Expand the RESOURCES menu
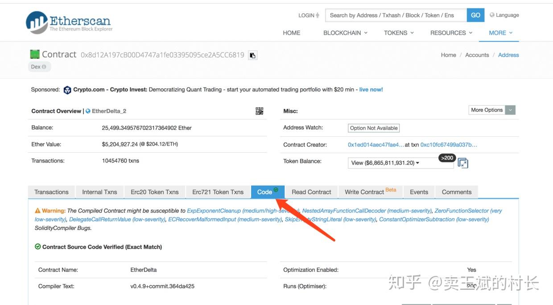 coord(451,33)
